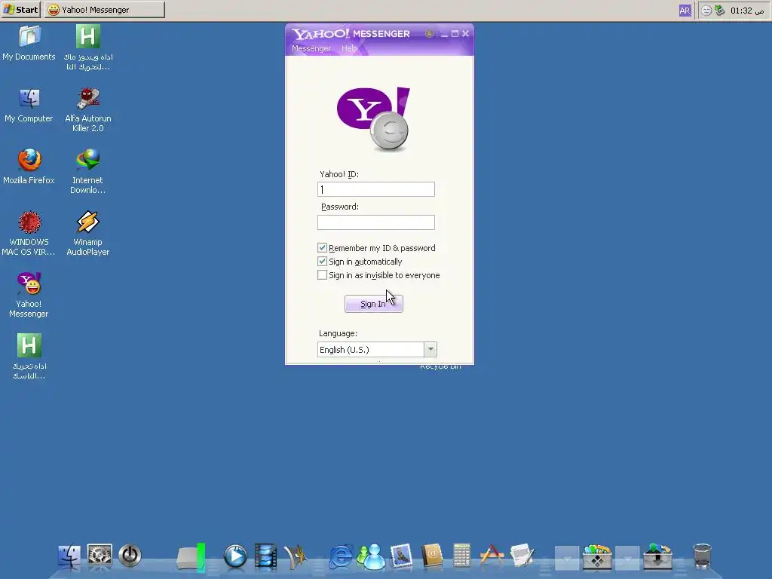Viewport: 772px width, 579px height.
Task: Open the film strip movie icon in dock
Action: (x=266, y=557)
